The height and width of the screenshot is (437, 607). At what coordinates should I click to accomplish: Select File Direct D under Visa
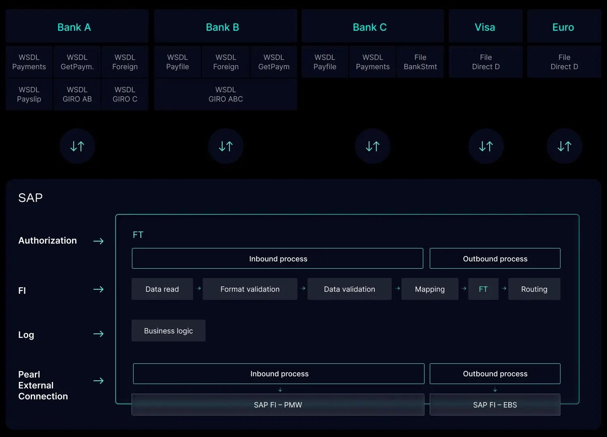tap(486, 62)
